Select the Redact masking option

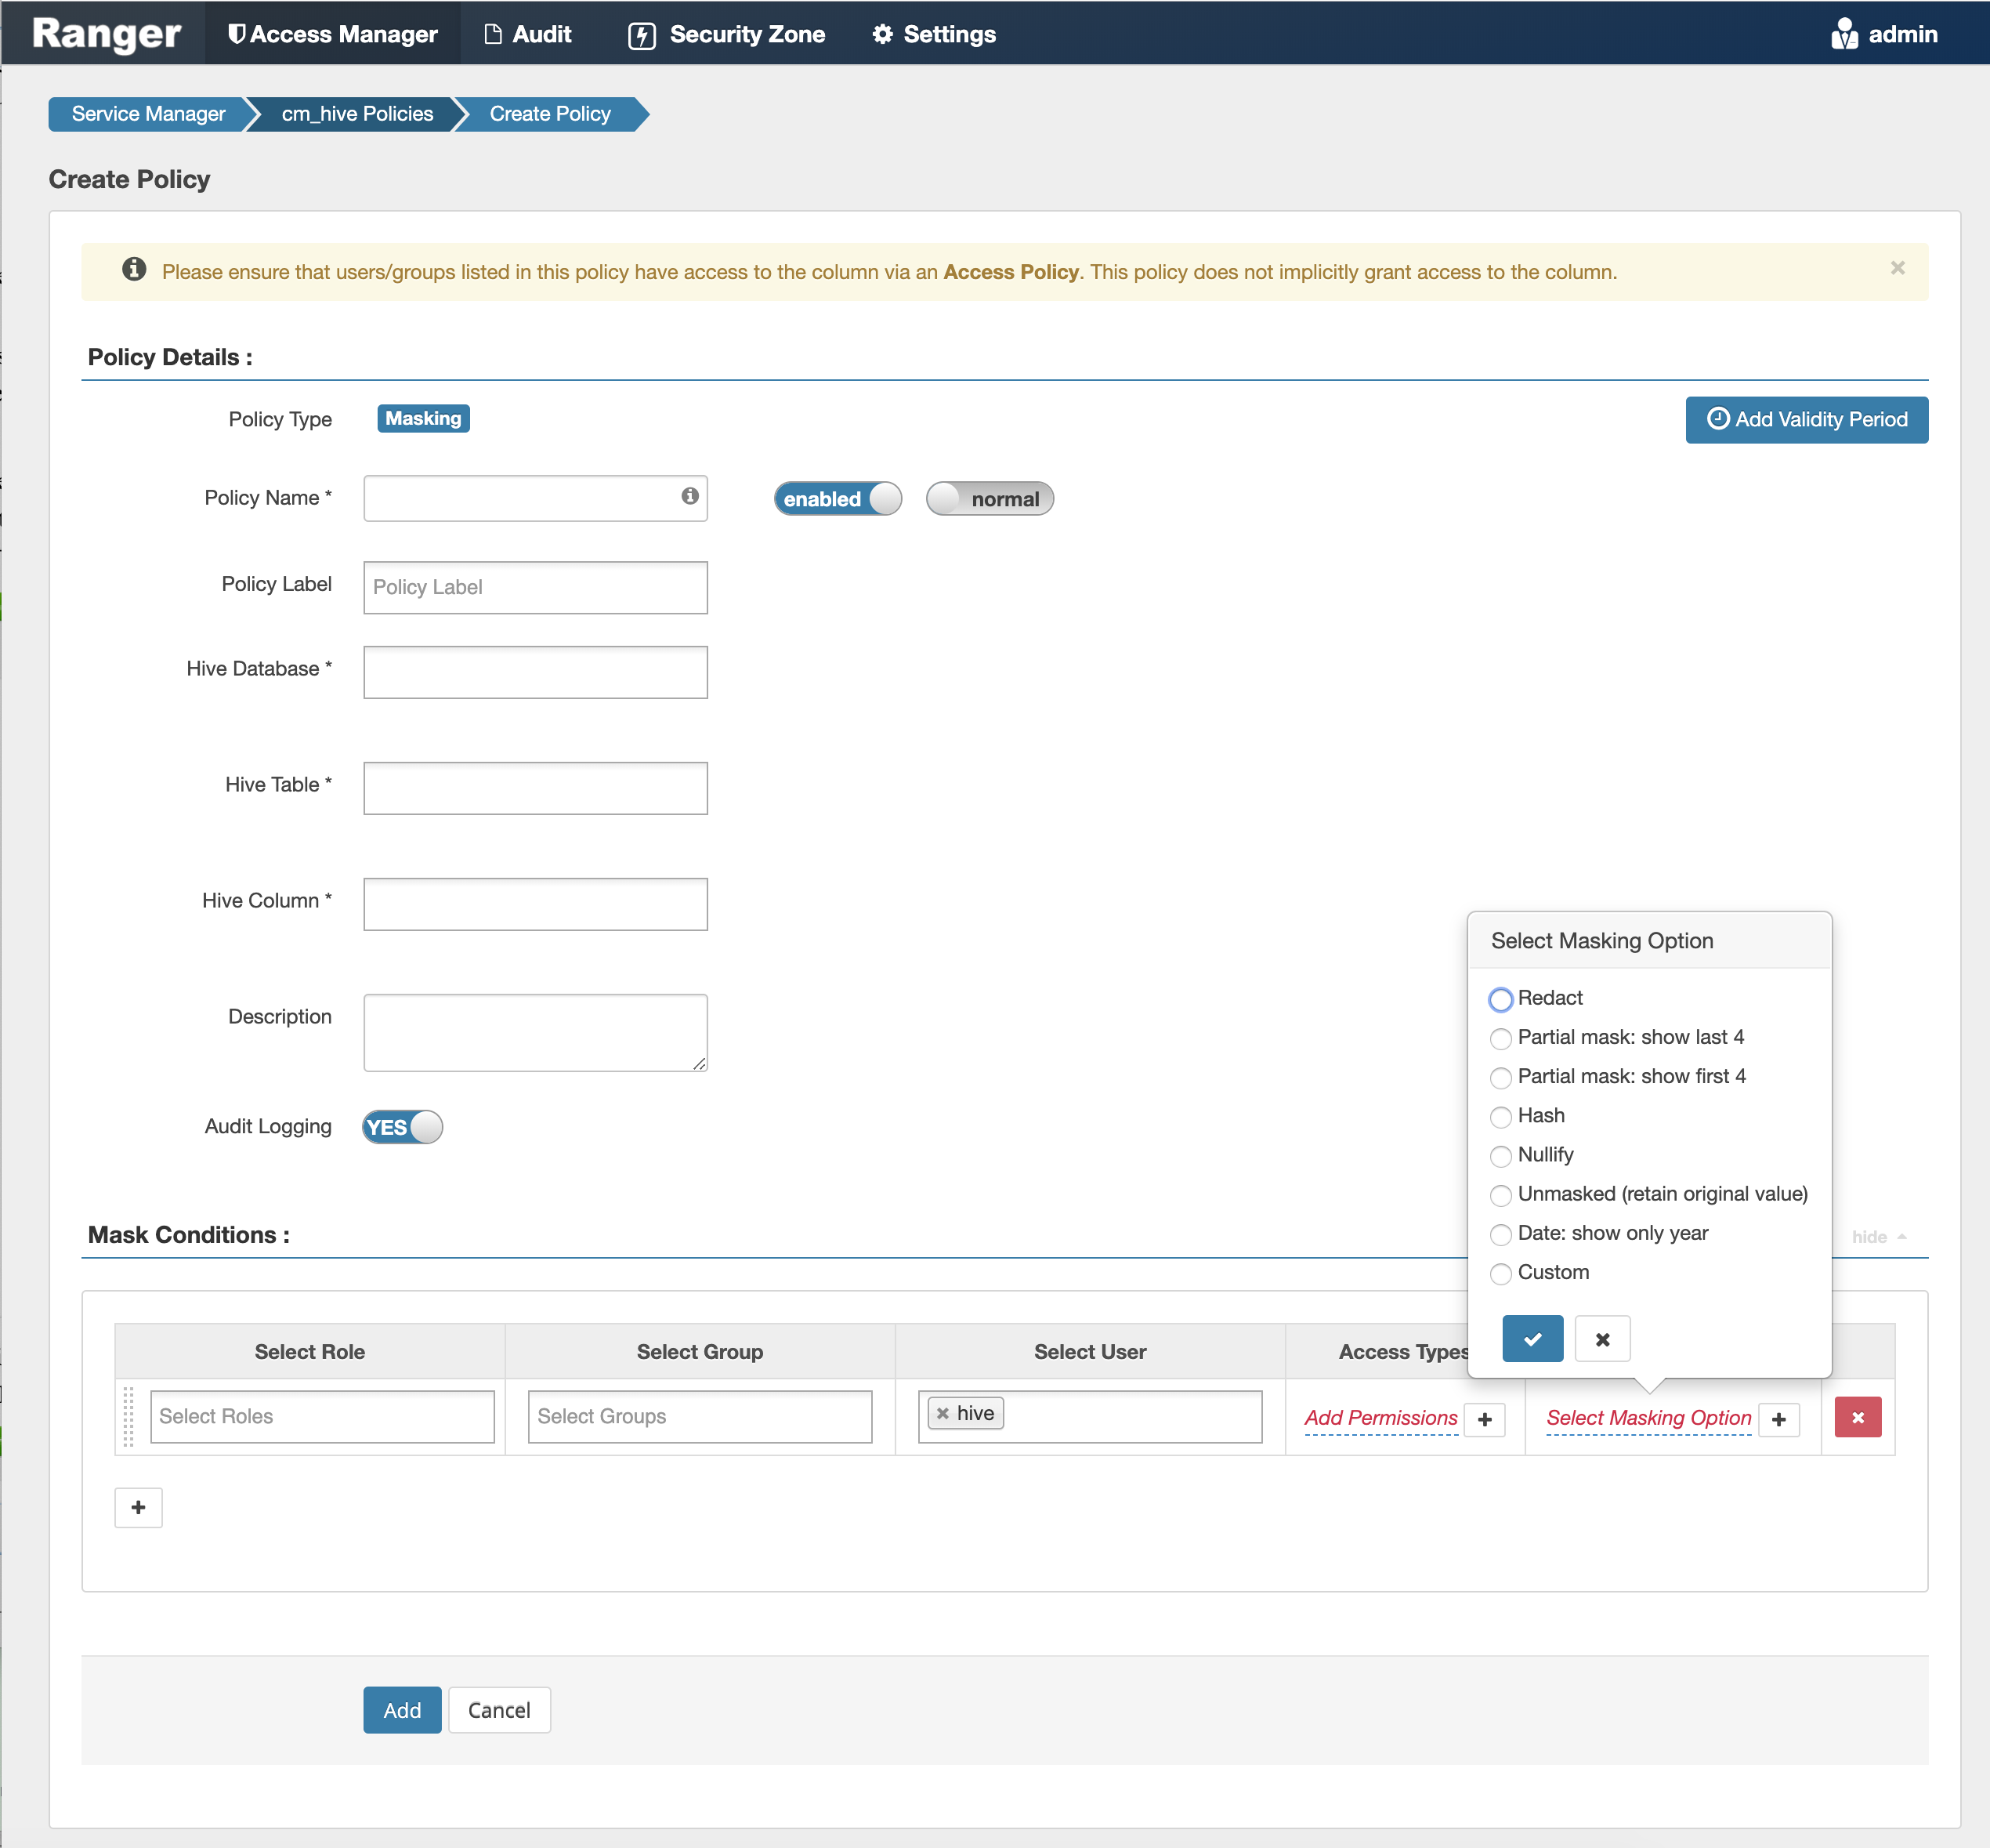click(1500, 999)
